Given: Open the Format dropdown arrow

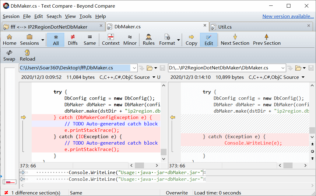Looking at the screenshot, I should (178, 40).
